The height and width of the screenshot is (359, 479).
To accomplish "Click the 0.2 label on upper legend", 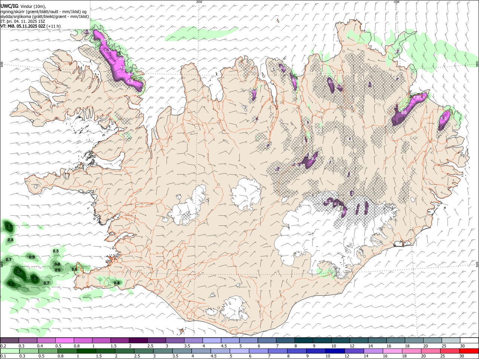I will (x=3, y=346).
